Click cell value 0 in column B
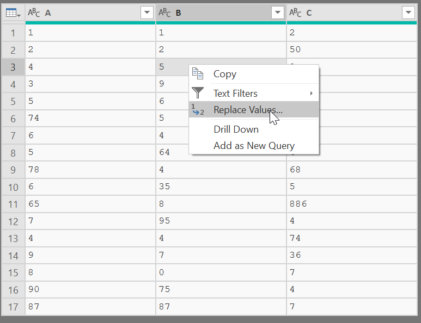421x323 pixels. [x=161, y=272]
